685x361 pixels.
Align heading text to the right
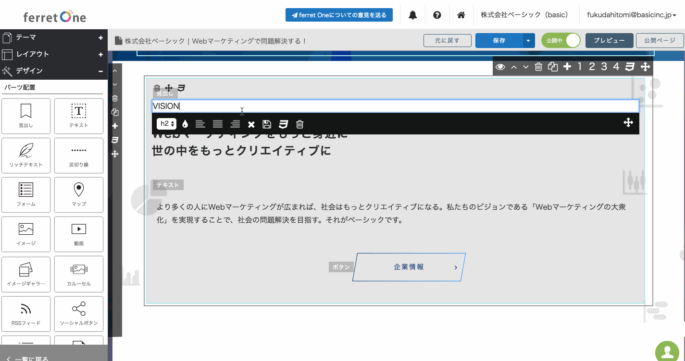[x=235, y=124]
